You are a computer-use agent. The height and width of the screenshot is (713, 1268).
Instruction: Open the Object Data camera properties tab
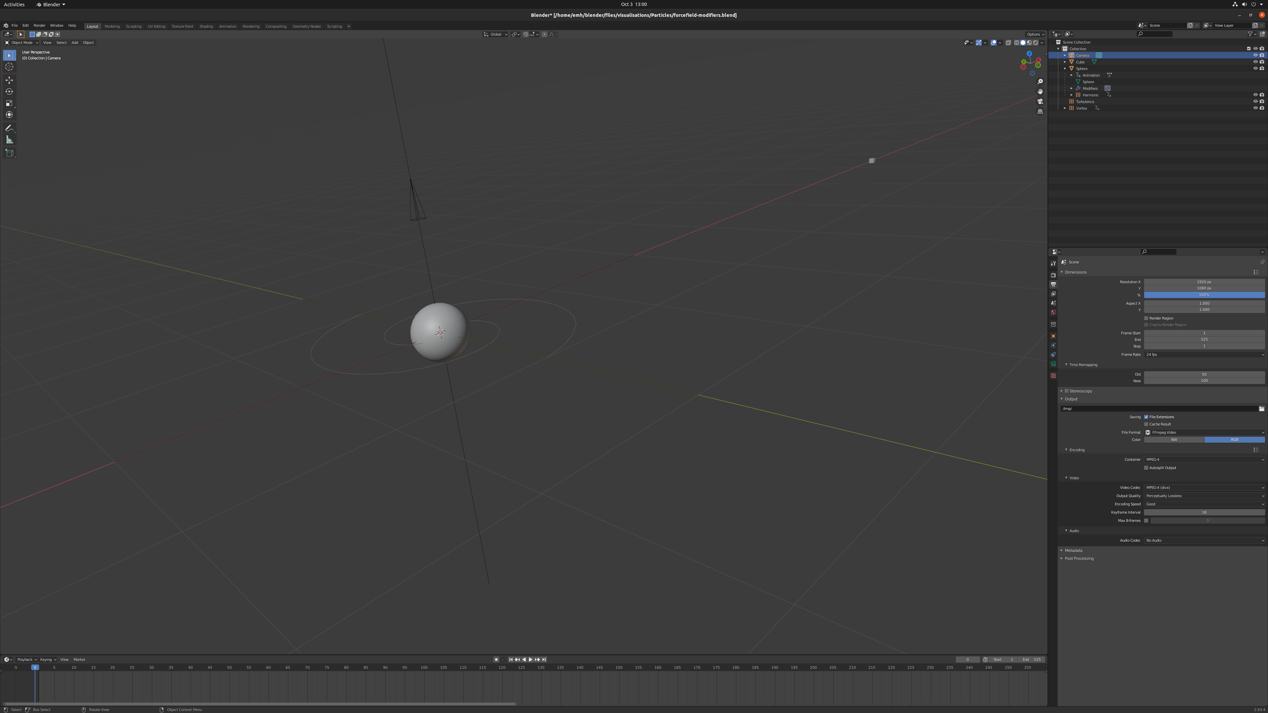point(1053,364)
